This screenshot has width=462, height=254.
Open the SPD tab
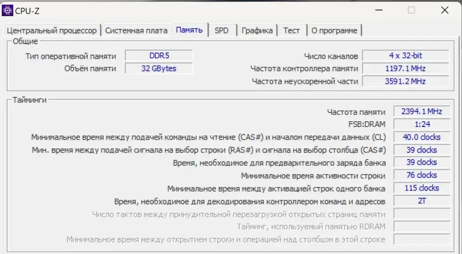pos(222,31)
